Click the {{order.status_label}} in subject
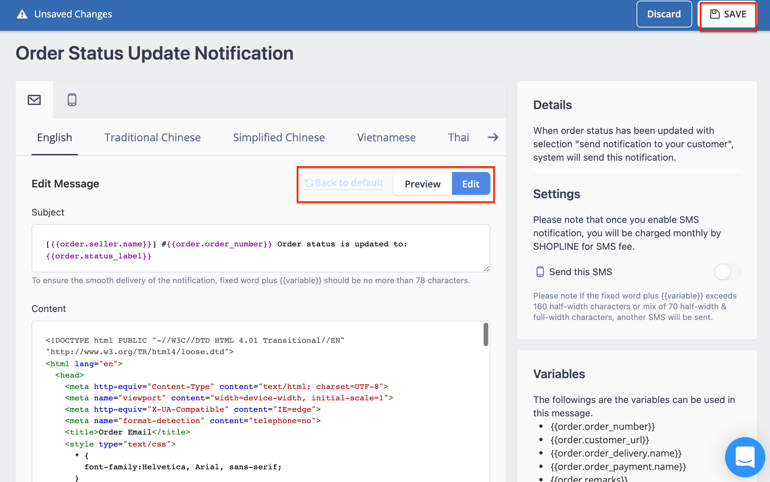 [x=99, y=256]
